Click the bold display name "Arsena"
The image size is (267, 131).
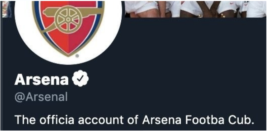pyautogui.click(x=41, y=80)
